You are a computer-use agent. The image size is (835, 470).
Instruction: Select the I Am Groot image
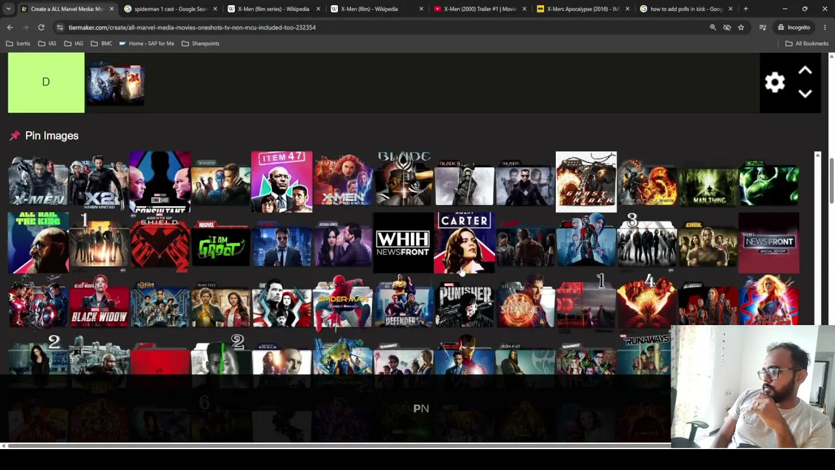[220, 243]
